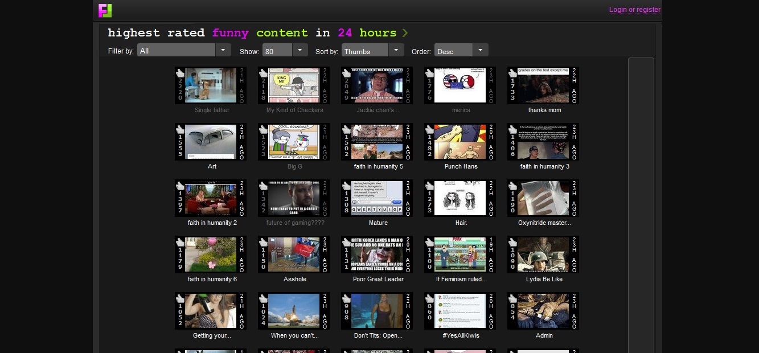Click the vertical scrollbar on the right
Viewport: 759px width, 353px height.
tap(641, 205)
